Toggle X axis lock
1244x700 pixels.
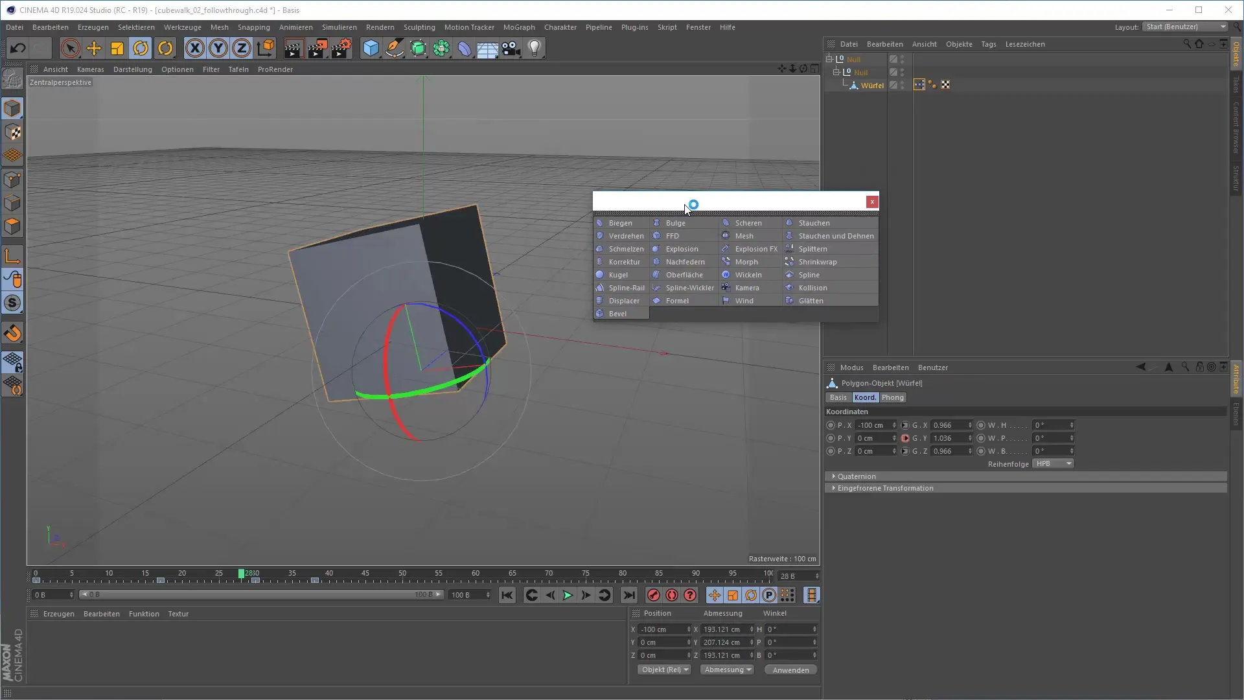point(194,48)
